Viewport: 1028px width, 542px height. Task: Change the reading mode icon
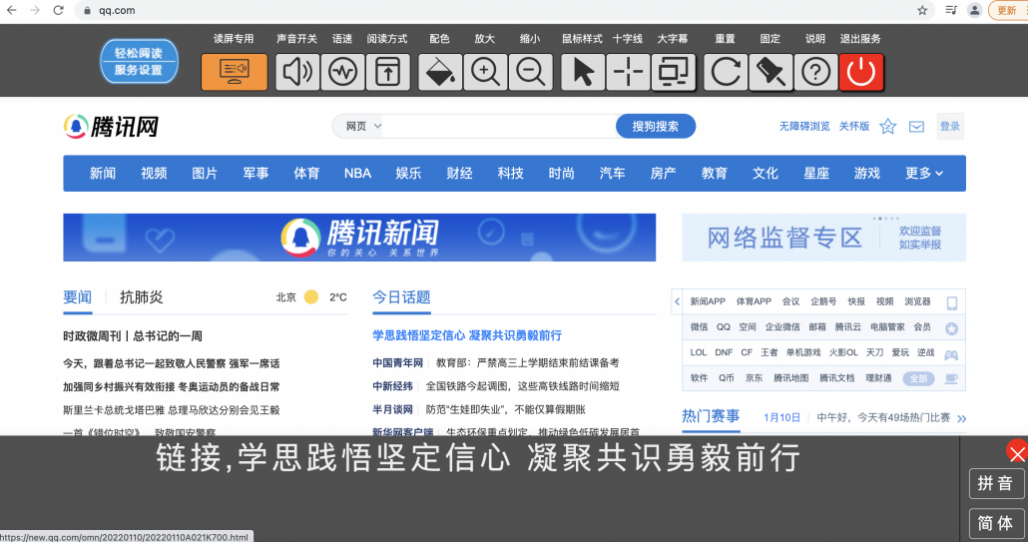(388, 72)
